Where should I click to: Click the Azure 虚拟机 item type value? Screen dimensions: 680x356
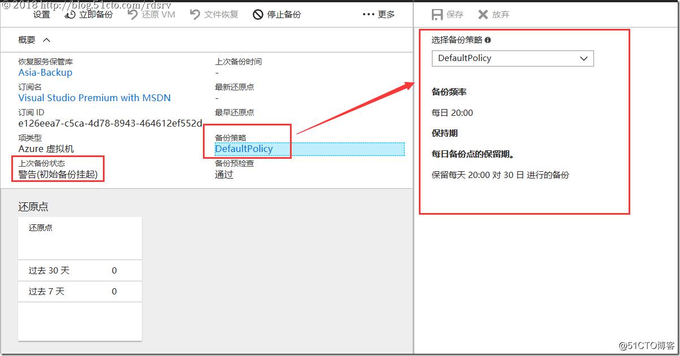46,149
